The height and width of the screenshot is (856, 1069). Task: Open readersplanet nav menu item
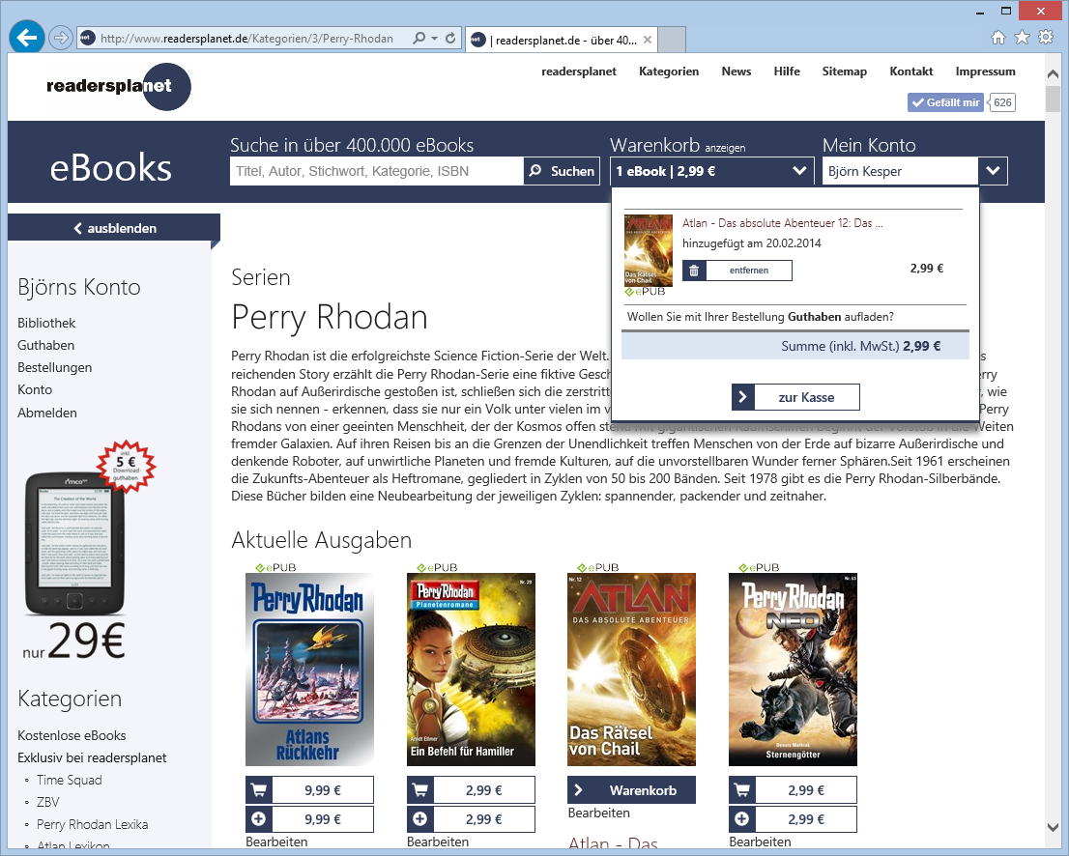pos(579,71)
